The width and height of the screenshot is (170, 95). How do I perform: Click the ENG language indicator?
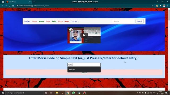coord(154,93)
